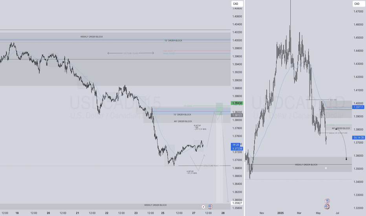Click date 21 on the time axis
This screenshot has width=366, height=216.
click(x=77, y=213)
